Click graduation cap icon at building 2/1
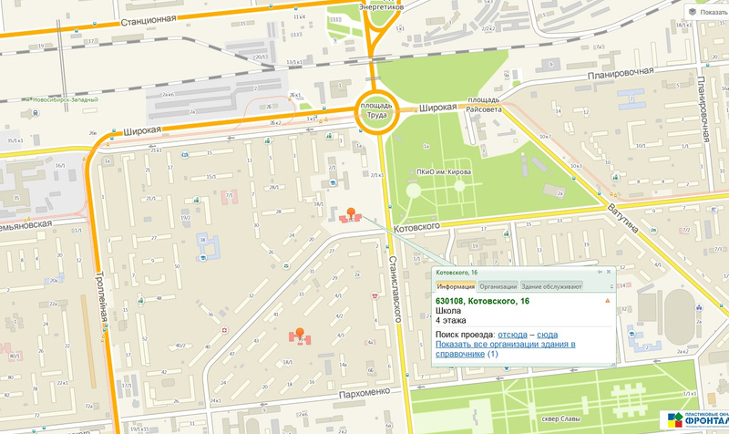This screenshot has width=729, height=434. coord(333,183)
